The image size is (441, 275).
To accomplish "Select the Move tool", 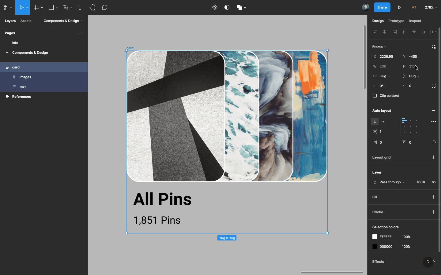I will click(x=21, y=7).
